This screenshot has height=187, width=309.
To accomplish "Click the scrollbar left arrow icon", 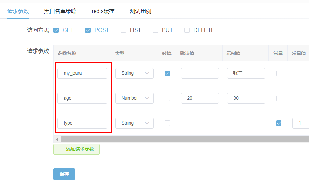I will click(x=57, y=139).
